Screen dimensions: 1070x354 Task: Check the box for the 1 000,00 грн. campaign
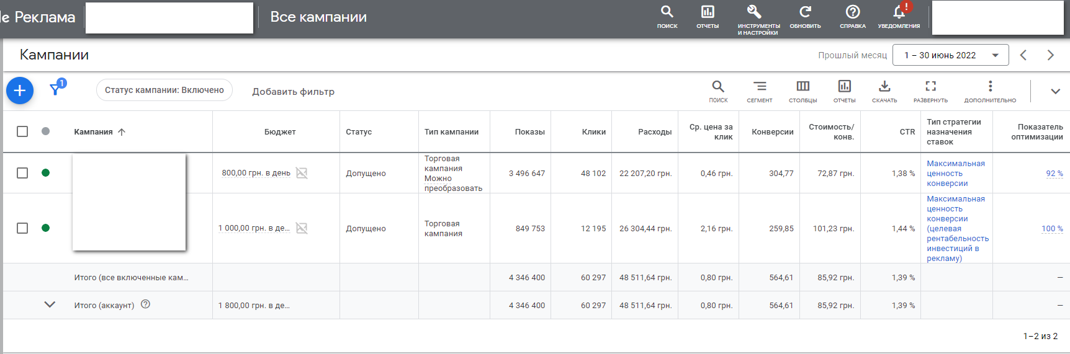pyautogui.click(x=22, y=228)
